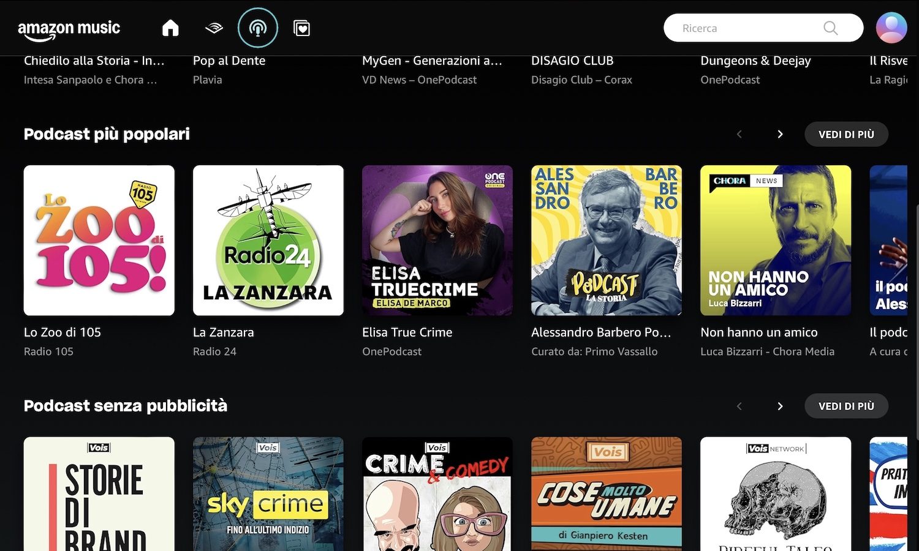Click the Alessandro Barbero Po… title
919x551 pixels.
pos(601,332)
